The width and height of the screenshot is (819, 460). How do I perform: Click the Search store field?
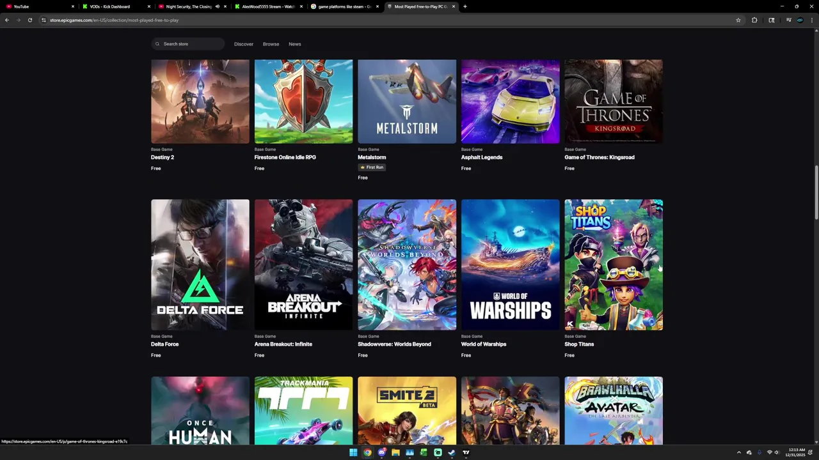[188, 44]
